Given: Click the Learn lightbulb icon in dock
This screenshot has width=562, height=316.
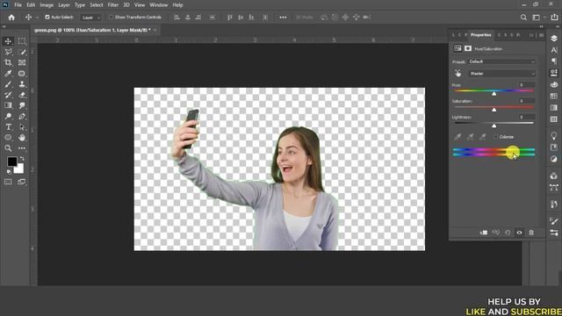Looking at the screenshot, I should pyautogui.click(x=554, y=135).
